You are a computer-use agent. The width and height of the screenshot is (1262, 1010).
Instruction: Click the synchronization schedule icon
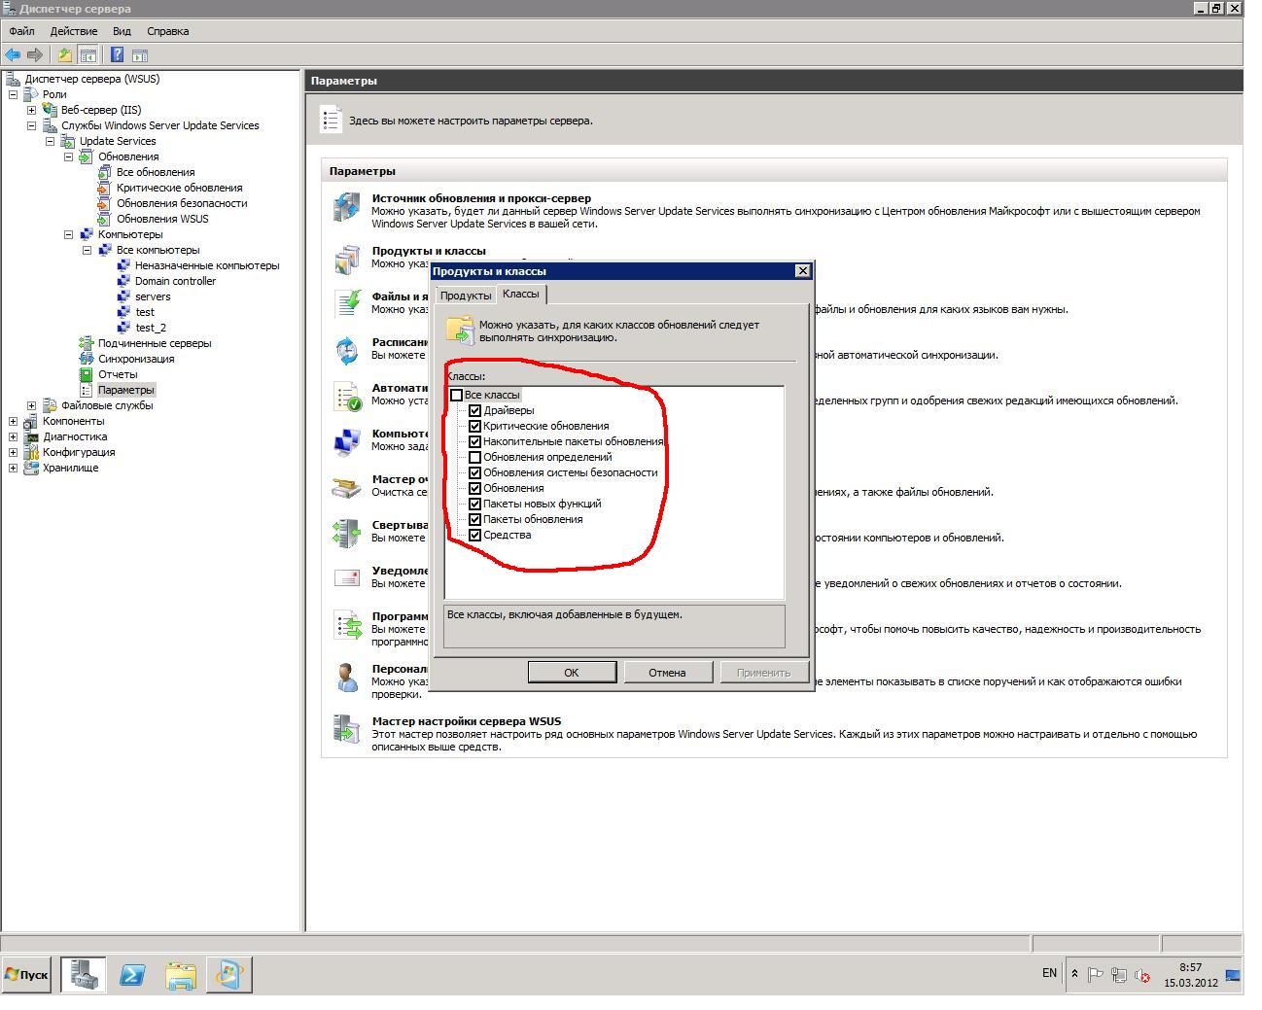point(347,350)
